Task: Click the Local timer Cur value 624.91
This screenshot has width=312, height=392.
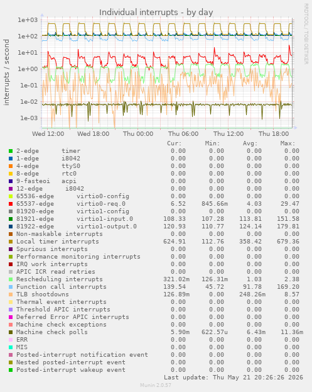Action: click(175, 242)
